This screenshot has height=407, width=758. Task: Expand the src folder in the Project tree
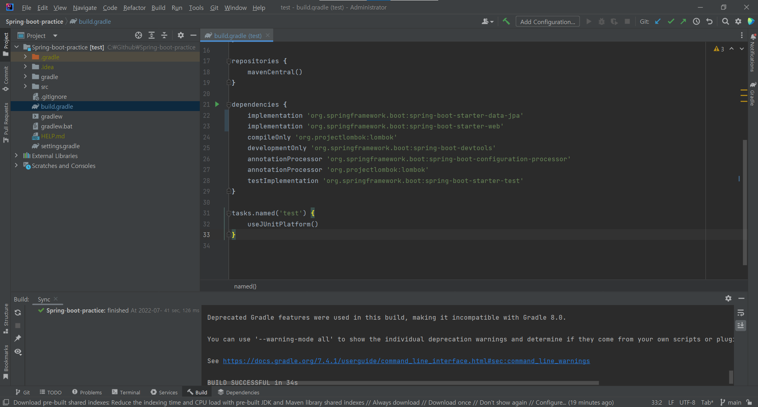[25, 87]
